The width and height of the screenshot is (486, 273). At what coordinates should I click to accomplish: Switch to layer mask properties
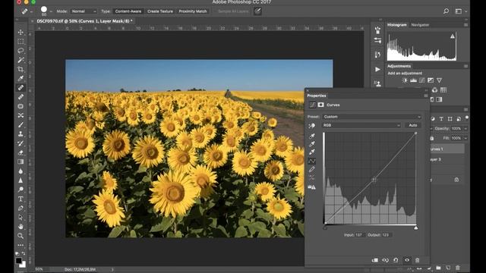pyautogui.click(x=320, y=105)
